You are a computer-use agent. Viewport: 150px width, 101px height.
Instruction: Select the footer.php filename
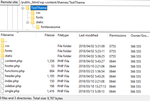click(x=12, y=66)
